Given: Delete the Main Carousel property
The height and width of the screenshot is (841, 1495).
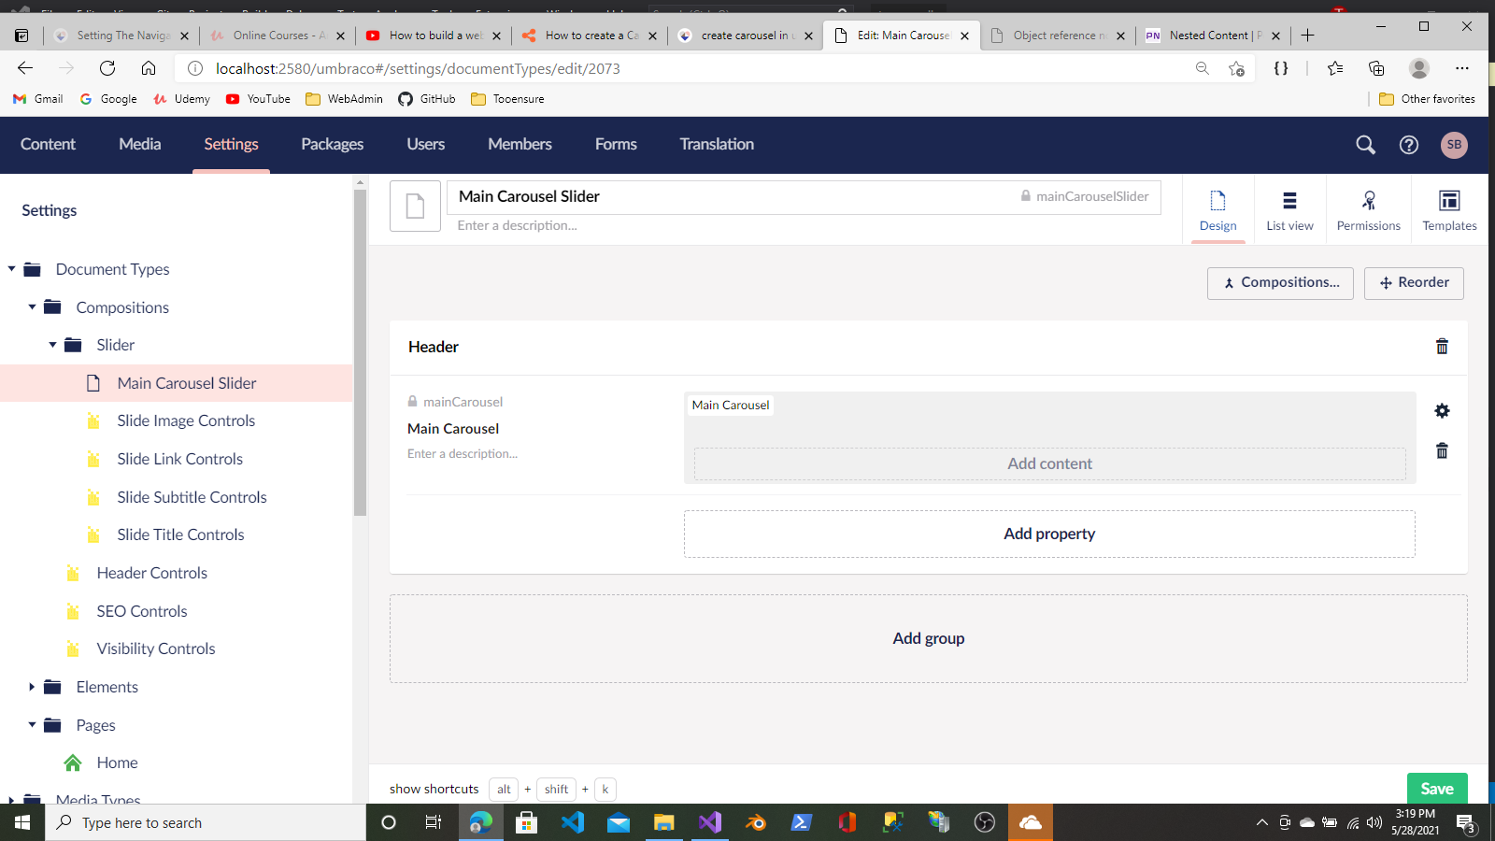Looking at the screenshot, I should point(1442,451).
